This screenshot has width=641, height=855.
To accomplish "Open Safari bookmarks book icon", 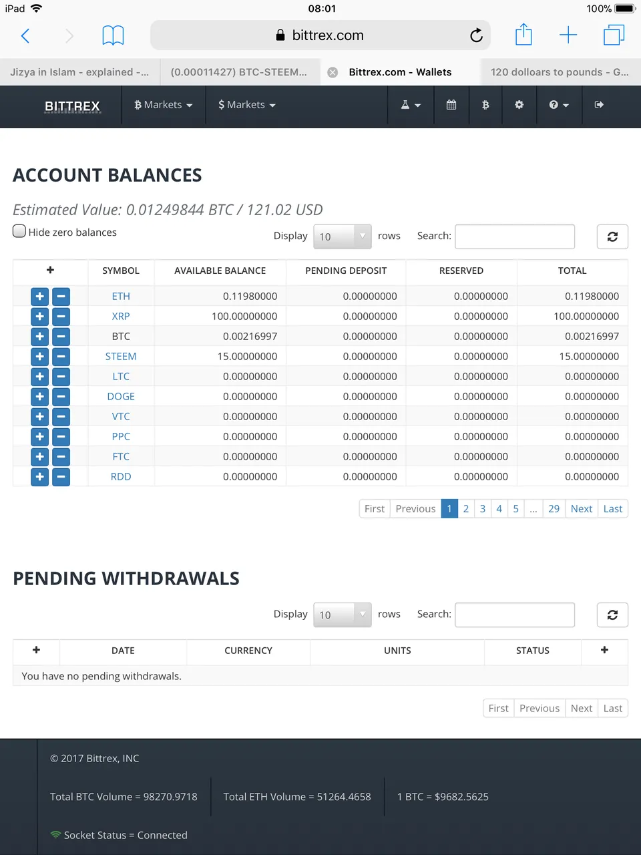I will coord(113,35).
